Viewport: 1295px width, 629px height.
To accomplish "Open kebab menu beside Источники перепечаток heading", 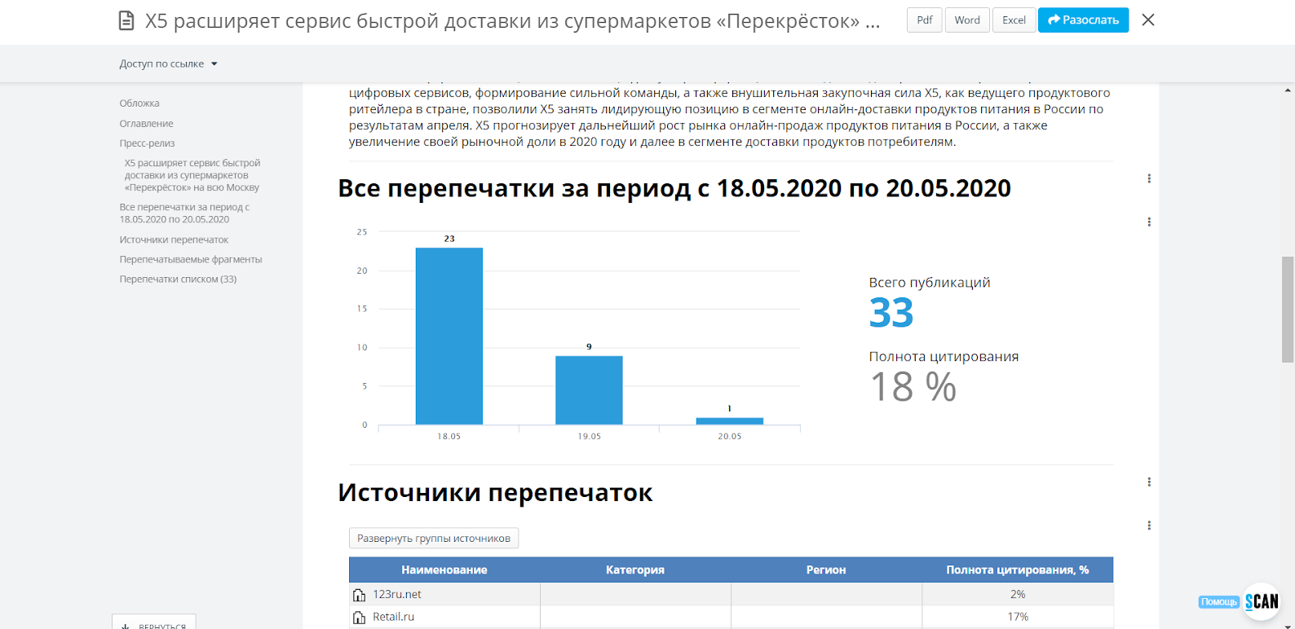I will [x=1149, y=482].
